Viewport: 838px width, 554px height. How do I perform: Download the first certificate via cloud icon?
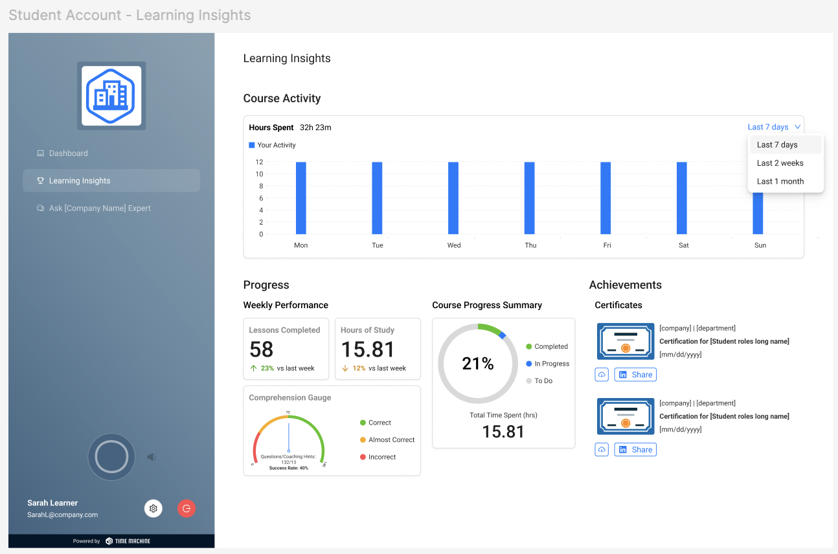click(602, 375)
